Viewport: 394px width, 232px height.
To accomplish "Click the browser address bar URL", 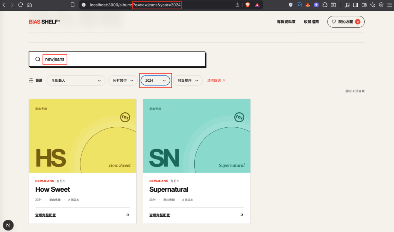I will tap(135, 5).
